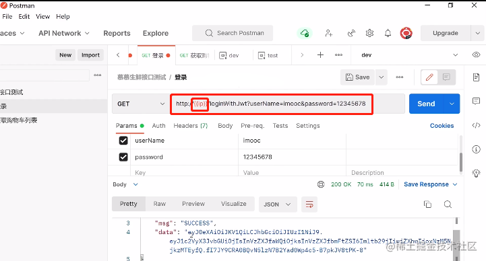Switch to the Auth tab
This screenshot has height=261, width=486.
[158, 126]
